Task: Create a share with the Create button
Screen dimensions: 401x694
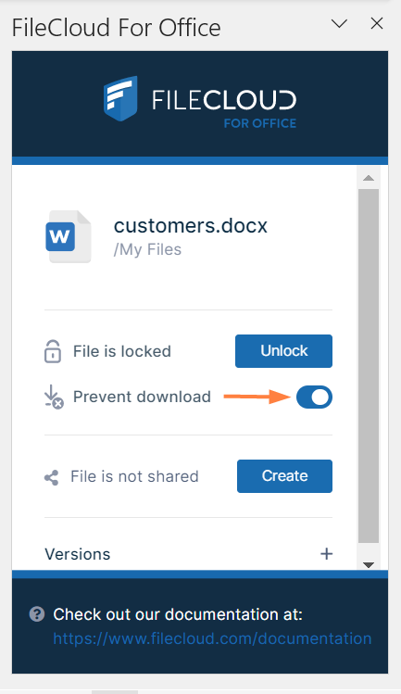Action: pos(284,476)
